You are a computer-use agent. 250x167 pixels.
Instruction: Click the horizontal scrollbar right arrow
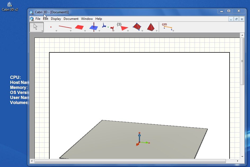[x=237, y=161]
